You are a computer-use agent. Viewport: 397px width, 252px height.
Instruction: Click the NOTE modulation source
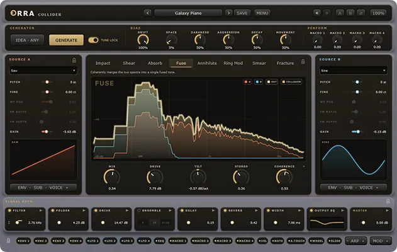(x=277, y=241)
